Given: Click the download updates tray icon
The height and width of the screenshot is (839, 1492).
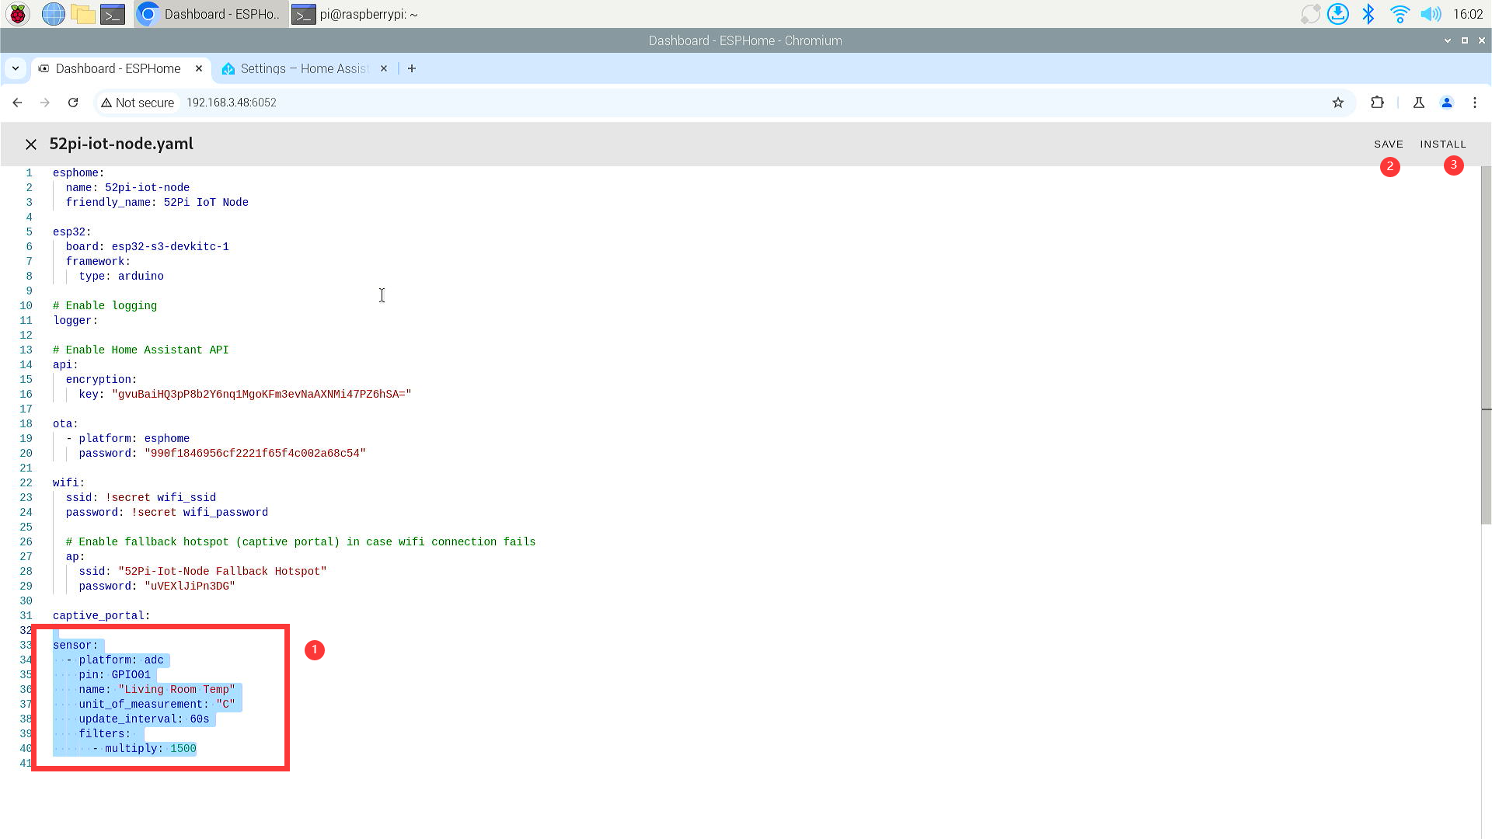Looking at the screenshot, I should 1338,14.
